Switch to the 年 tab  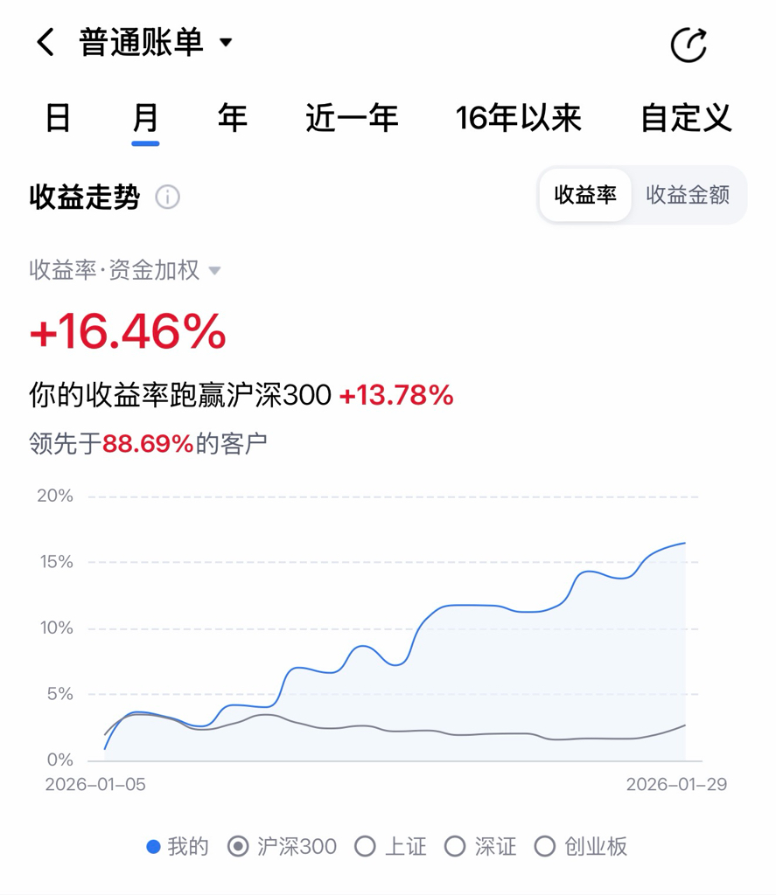233,118
